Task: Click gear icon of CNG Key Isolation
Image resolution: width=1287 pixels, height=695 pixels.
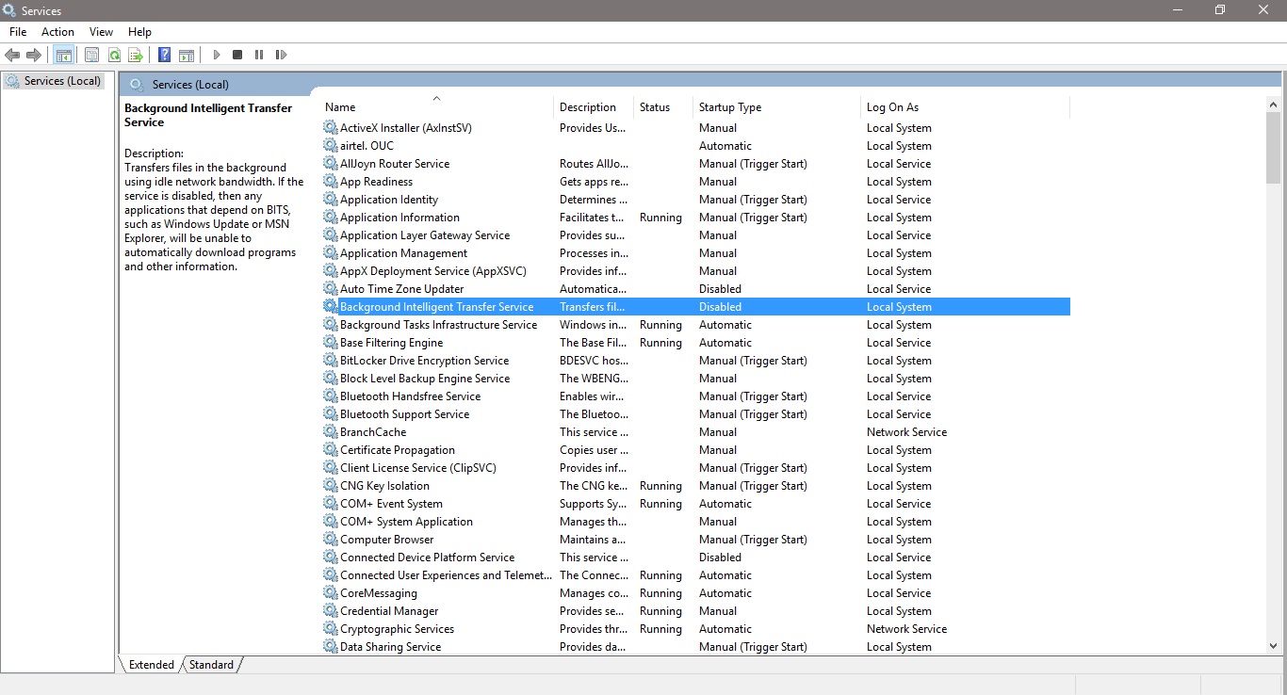Action: click(330, 485)
